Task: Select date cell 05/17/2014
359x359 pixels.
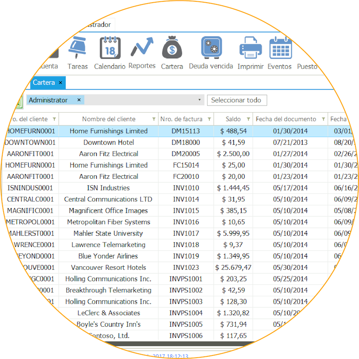Action: pos(290,188)
